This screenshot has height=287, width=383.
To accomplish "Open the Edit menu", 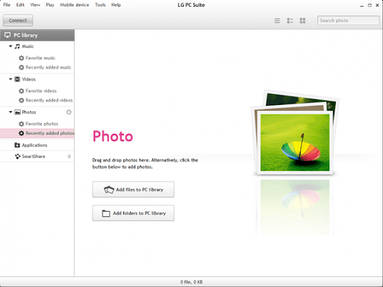I will pos(20,5).
